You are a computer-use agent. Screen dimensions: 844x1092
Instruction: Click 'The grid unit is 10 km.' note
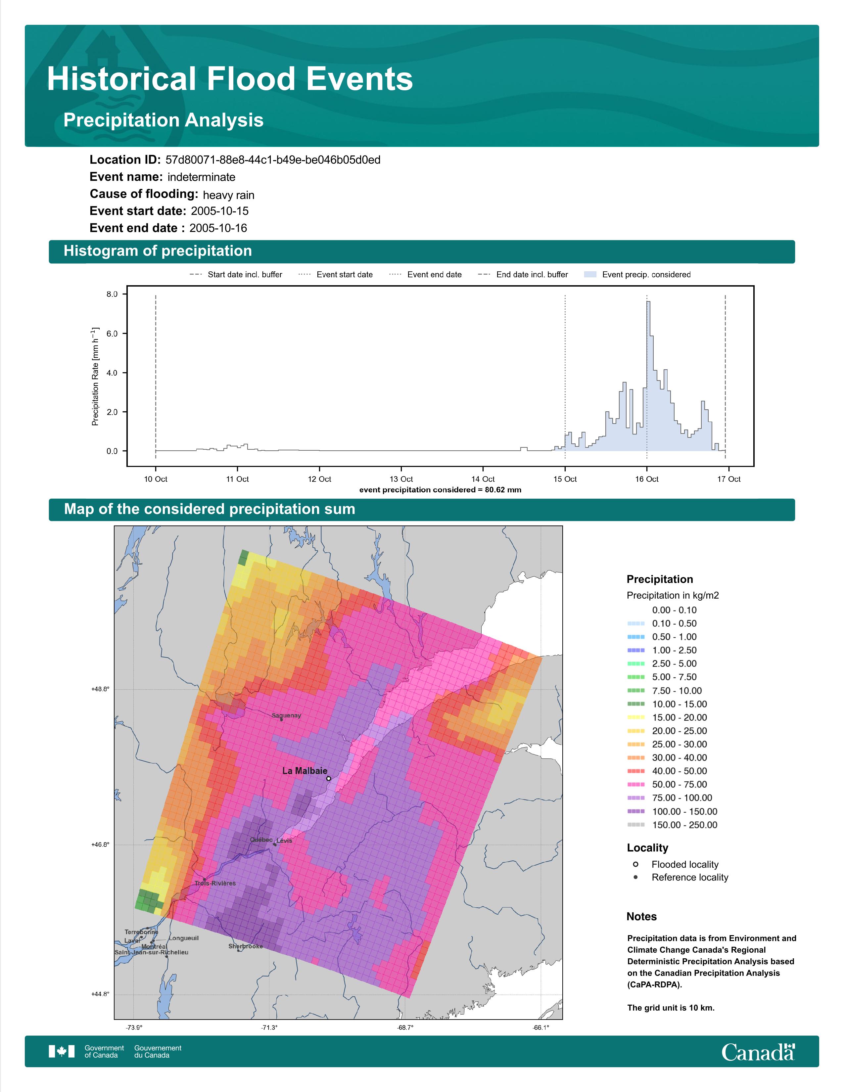[671, 1008]
